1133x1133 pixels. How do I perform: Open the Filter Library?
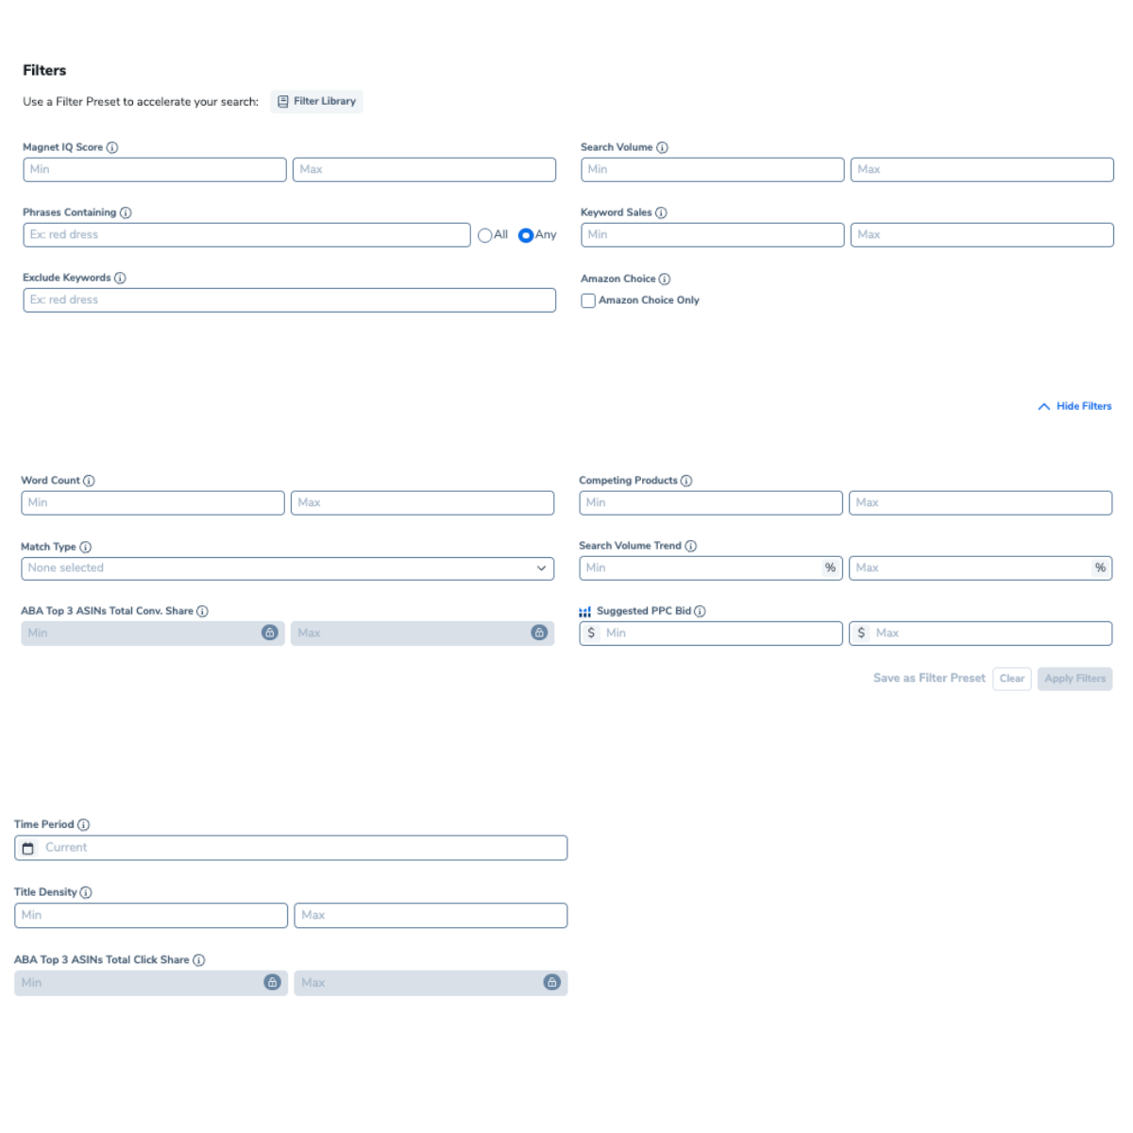(316, 101)
